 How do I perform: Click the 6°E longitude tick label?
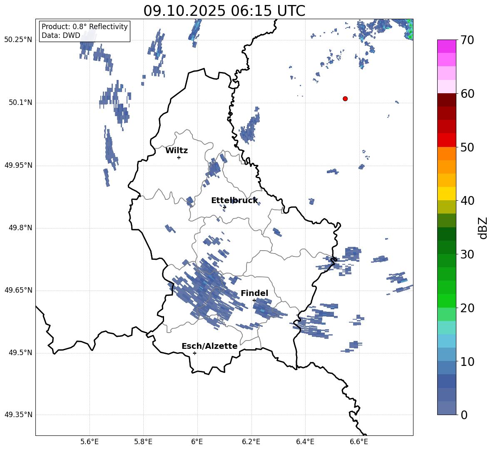[x=197, y=442]
